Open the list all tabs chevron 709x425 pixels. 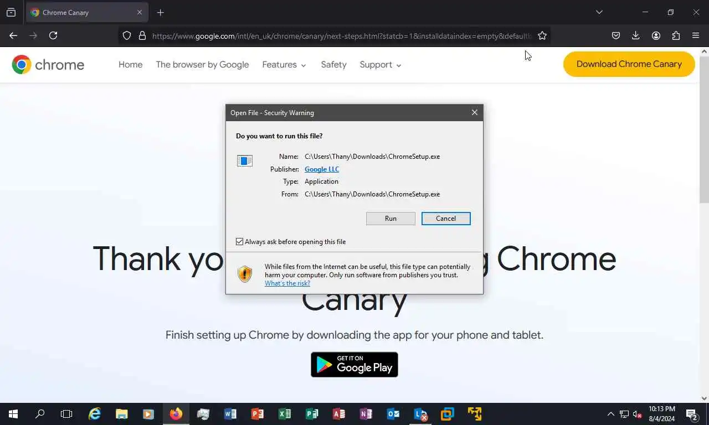599,12
